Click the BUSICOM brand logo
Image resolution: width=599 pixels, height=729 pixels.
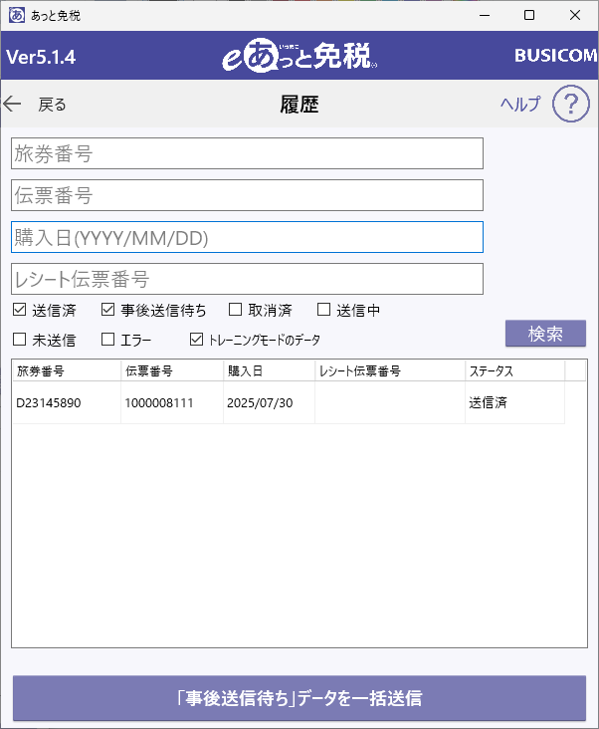coord(556,56)
